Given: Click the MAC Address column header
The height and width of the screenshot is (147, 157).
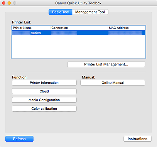Looking at the screenshot, I should pyautogui.click(x=127, y=28).
